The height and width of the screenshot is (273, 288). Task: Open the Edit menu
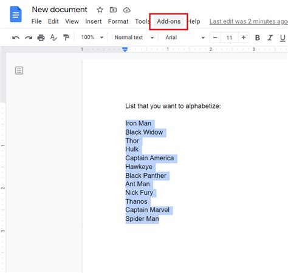point(53,21)
